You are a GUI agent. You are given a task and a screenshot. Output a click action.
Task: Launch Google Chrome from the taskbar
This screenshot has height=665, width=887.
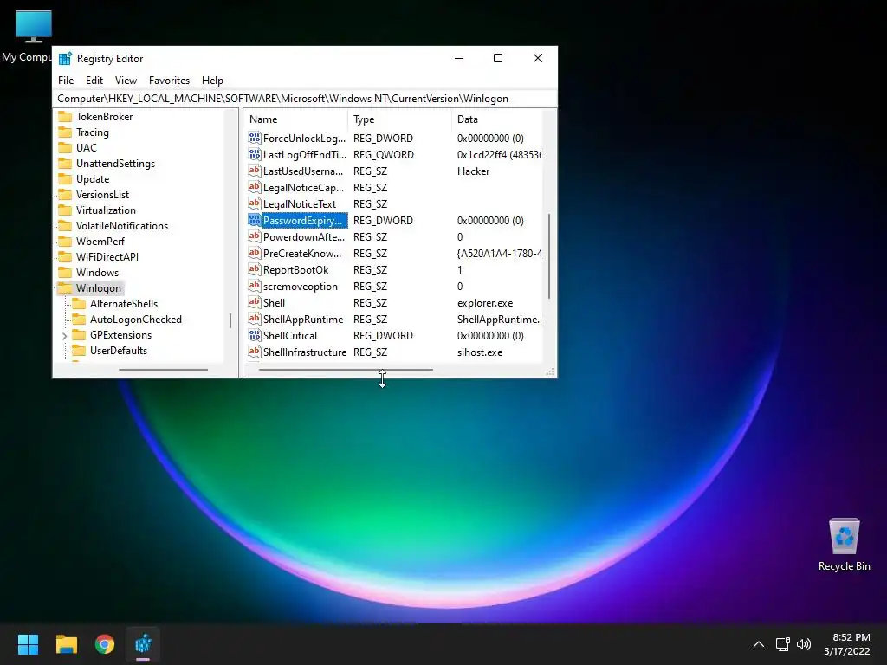[x=105, y=644]
